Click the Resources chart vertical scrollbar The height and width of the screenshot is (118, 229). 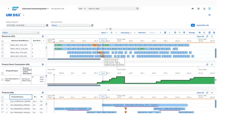click(215, 53)
